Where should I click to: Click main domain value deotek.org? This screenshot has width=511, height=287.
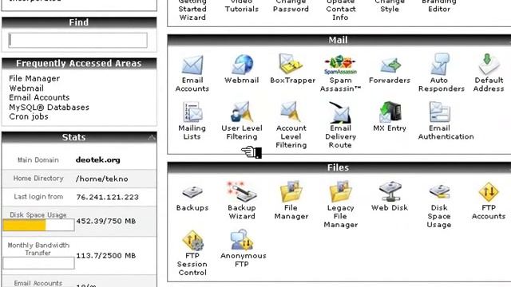[97, 159]
